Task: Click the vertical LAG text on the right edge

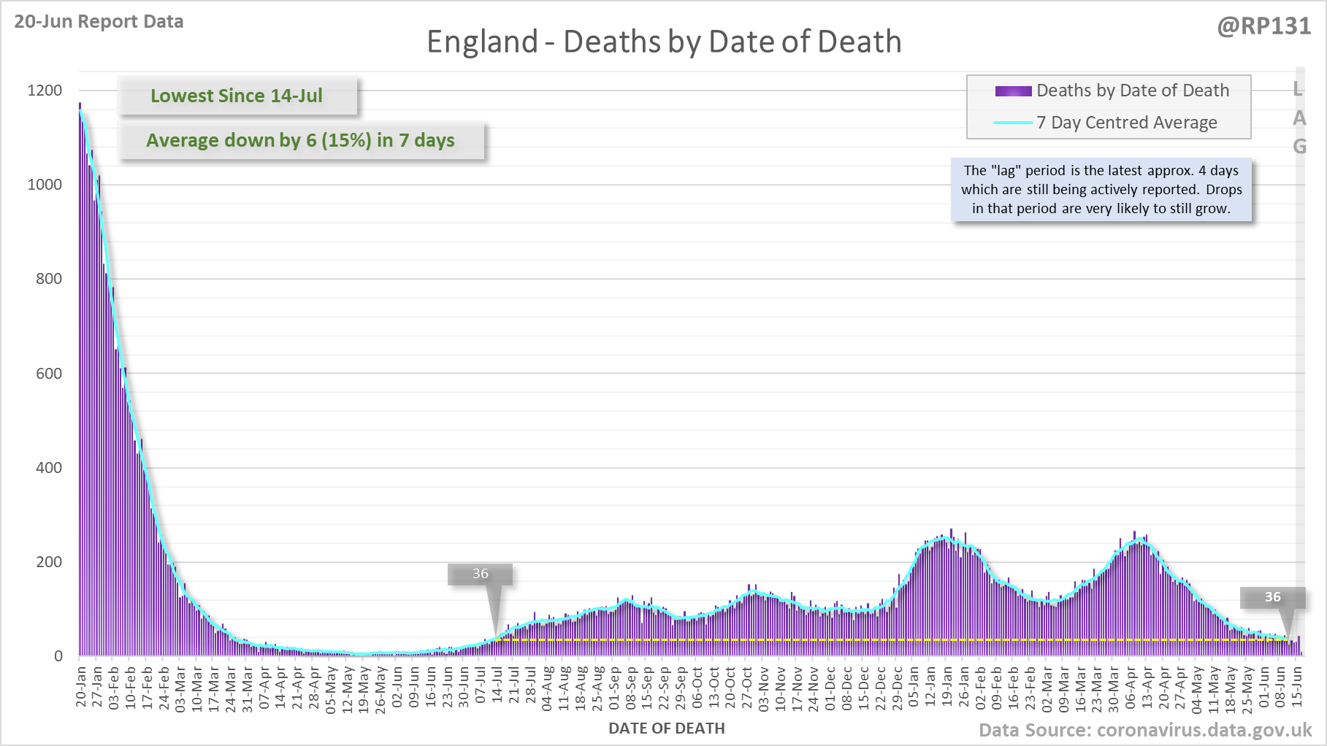Action: pyautogui.click(x=1299, y=118)
